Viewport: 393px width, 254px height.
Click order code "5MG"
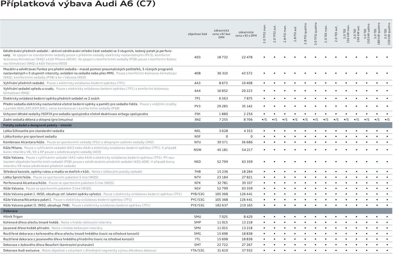pos(197,234)
